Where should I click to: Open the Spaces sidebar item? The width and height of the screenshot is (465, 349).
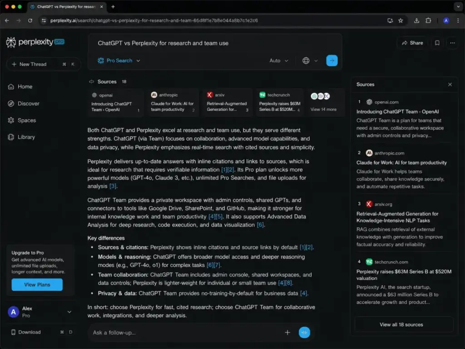[22, 120]
